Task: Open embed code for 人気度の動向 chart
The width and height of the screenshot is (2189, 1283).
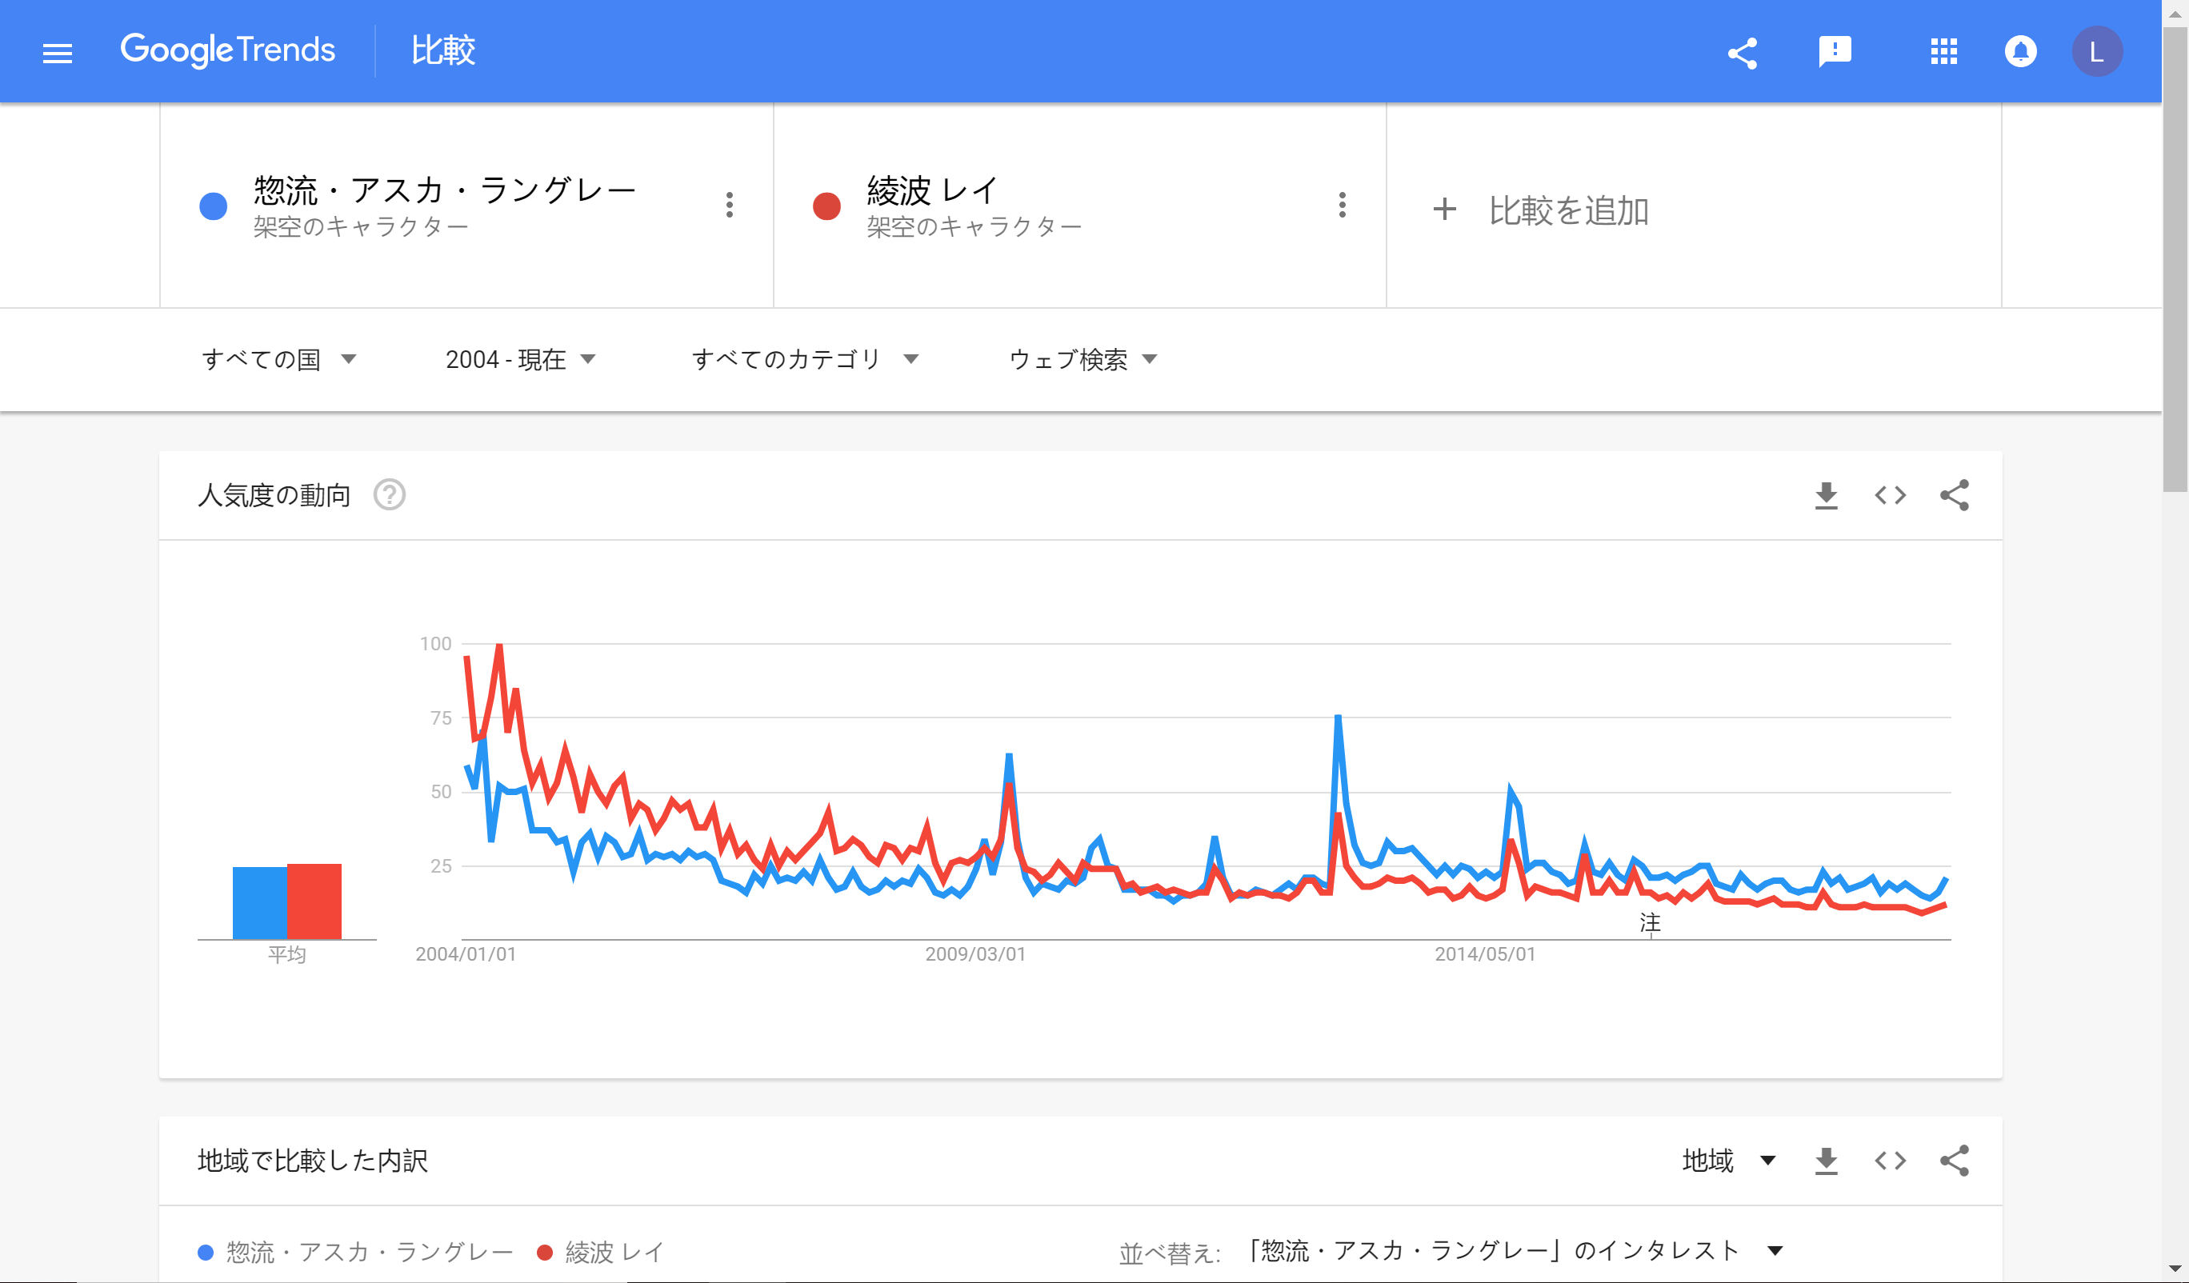Action: [1891, 495]
